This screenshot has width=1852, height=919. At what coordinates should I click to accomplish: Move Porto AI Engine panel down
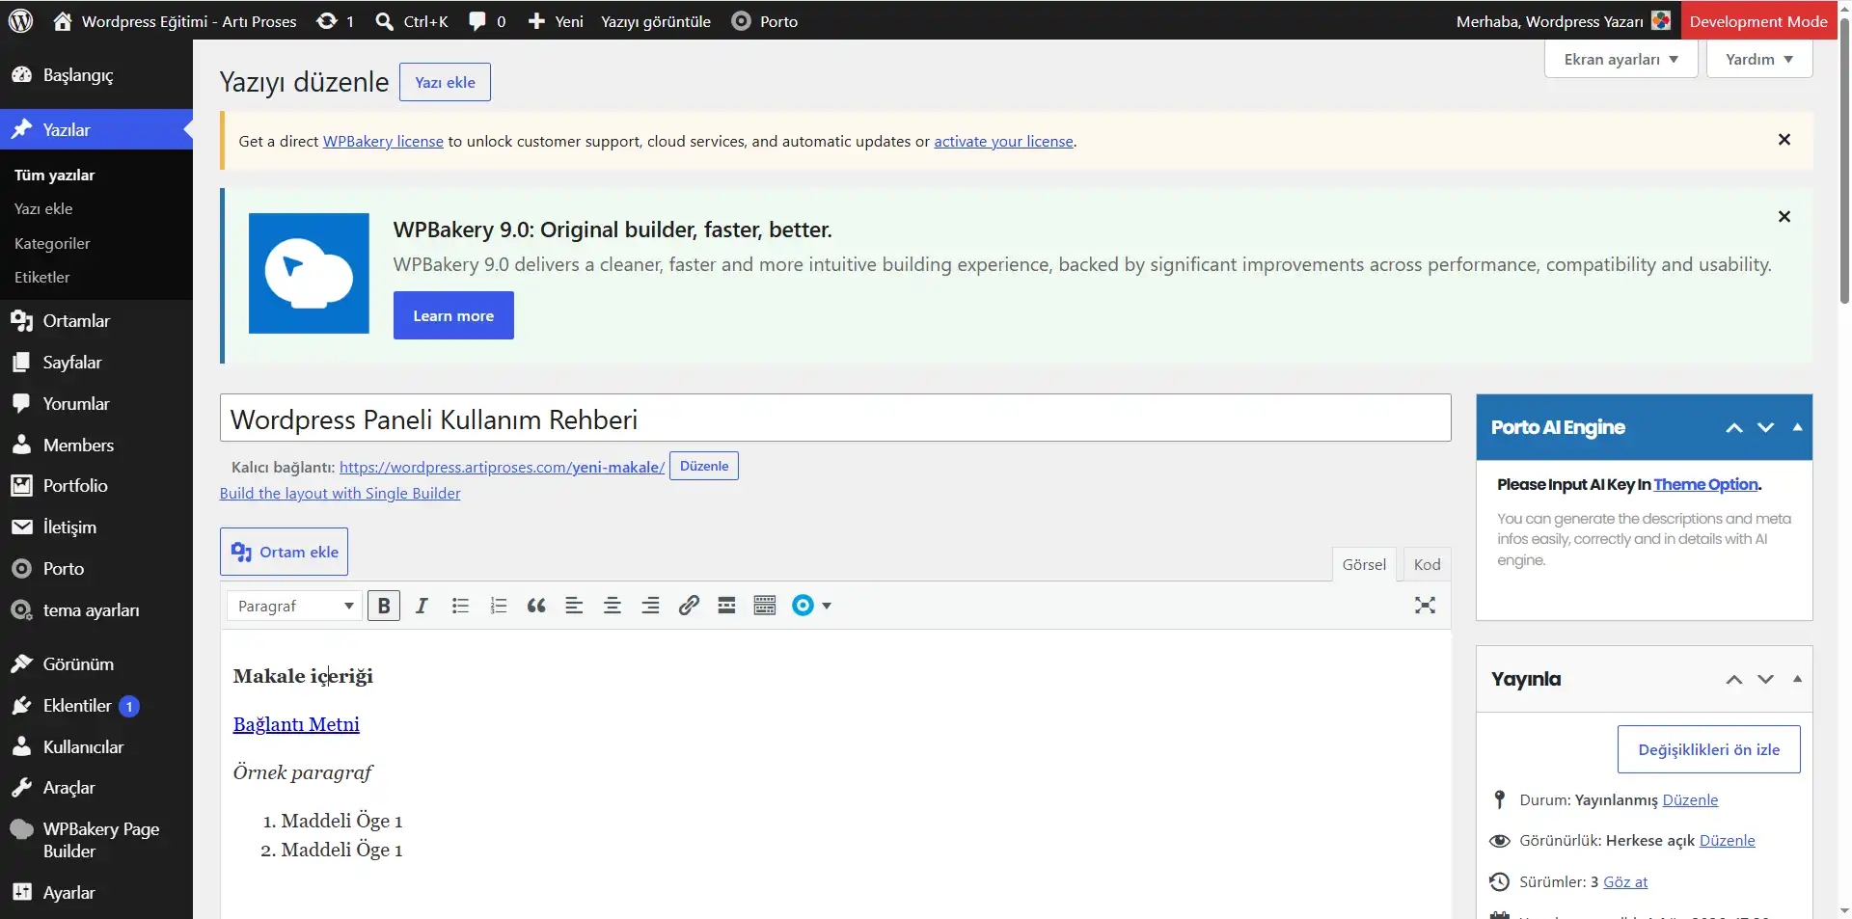click(1766, 427)
